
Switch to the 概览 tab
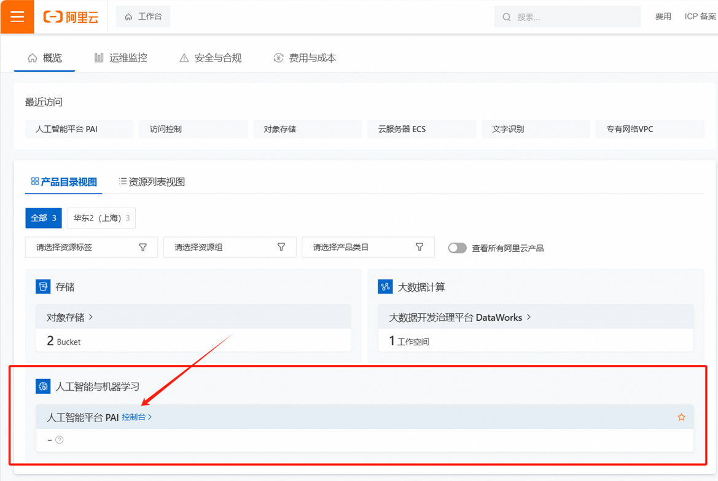(x=44, y=58)
